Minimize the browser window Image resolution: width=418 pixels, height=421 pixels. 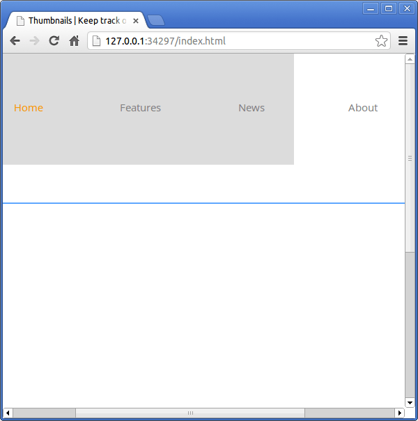[371, 8]
